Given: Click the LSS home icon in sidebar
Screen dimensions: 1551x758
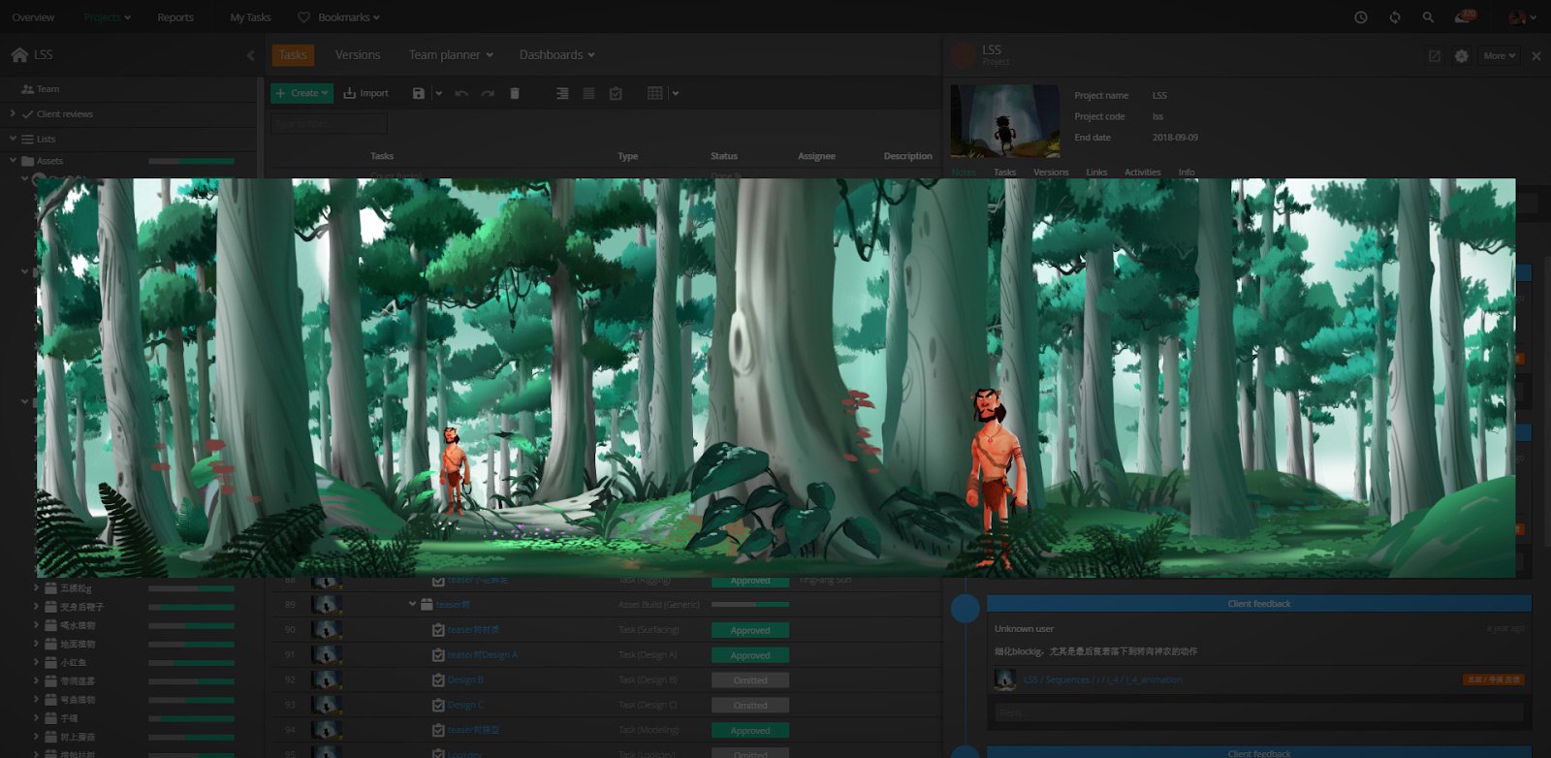Looking at the screenshot, I should pyautogui.click(x=19, y=55).
